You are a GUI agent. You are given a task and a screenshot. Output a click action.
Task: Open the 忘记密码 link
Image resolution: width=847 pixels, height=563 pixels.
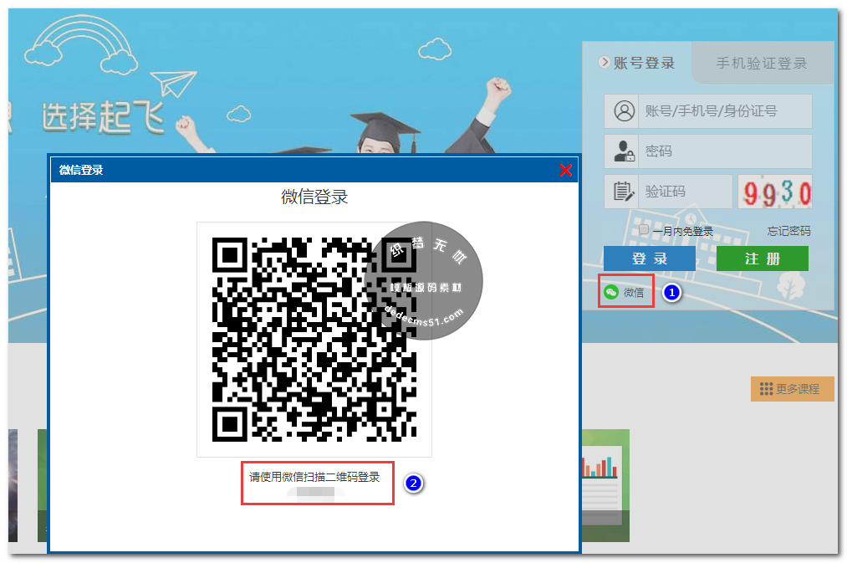788,230
